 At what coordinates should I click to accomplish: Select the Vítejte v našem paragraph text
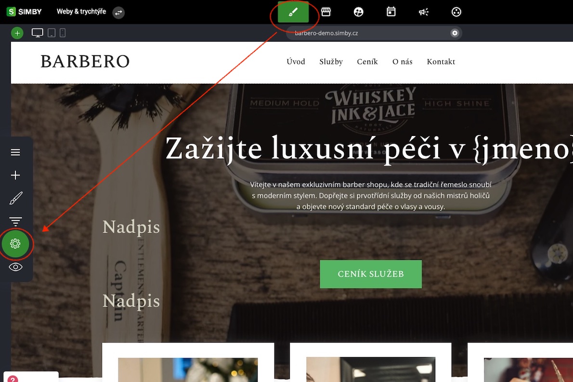[x=371, y=196]
